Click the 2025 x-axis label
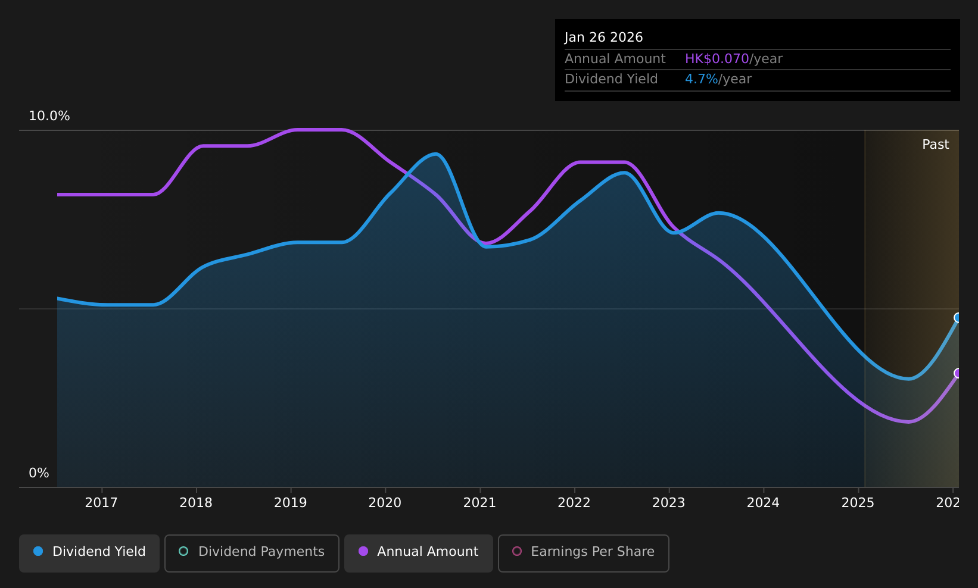Viewport: 978px width, 588px height. pyautogui.click(x=858, y=503)
